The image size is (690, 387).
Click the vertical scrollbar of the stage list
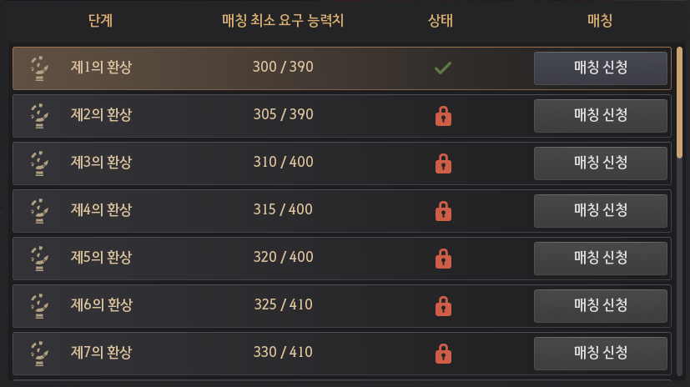tap(680, 100)
